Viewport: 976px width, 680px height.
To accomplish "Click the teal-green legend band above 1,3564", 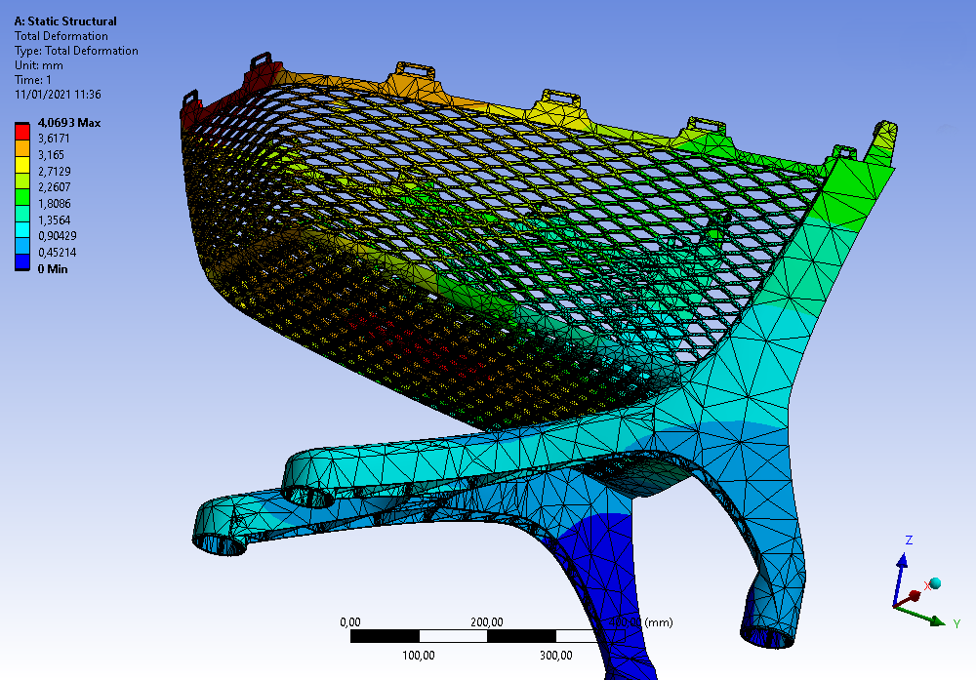I will (22, 213).
